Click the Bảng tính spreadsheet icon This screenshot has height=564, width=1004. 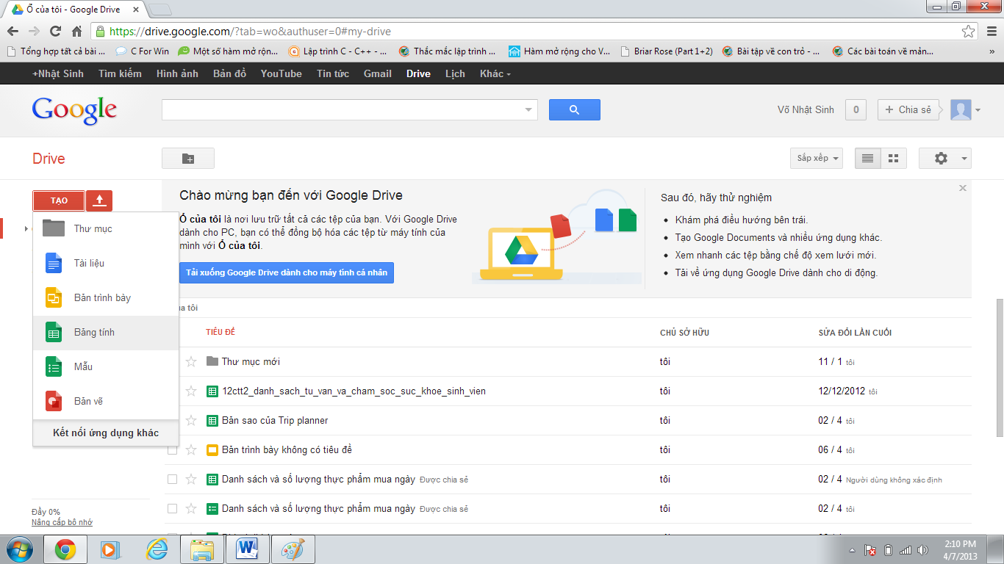(54, 332)
